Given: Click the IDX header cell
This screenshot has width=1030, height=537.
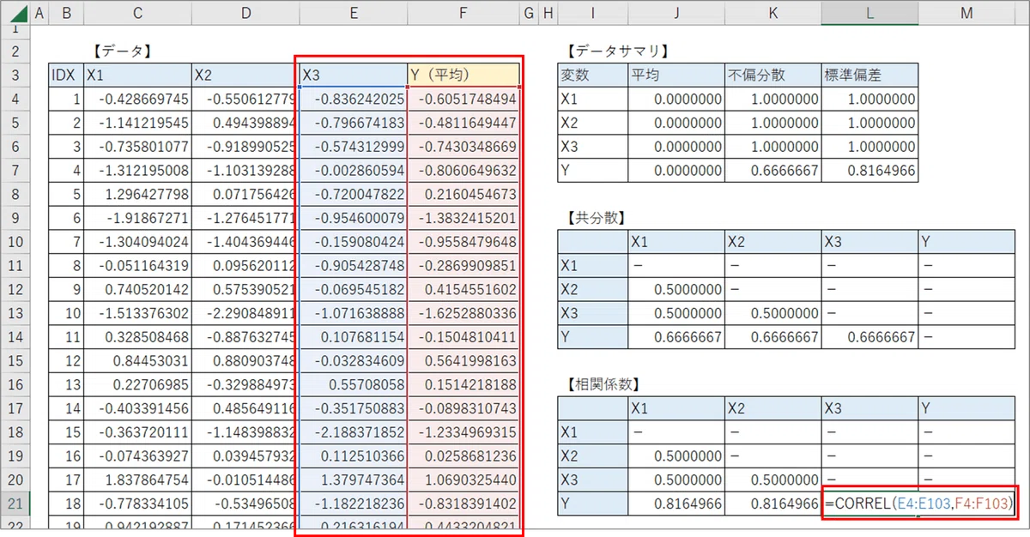Looking at the screenshot, I should click(x=67, y=75).
